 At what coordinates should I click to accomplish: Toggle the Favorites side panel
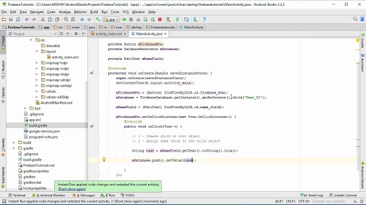3,147
